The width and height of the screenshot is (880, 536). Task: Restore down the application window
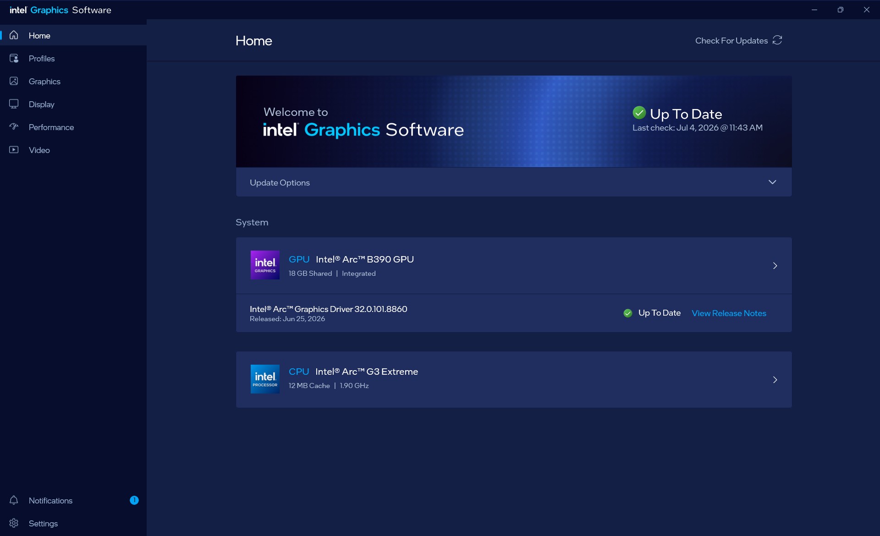(840, 10)
